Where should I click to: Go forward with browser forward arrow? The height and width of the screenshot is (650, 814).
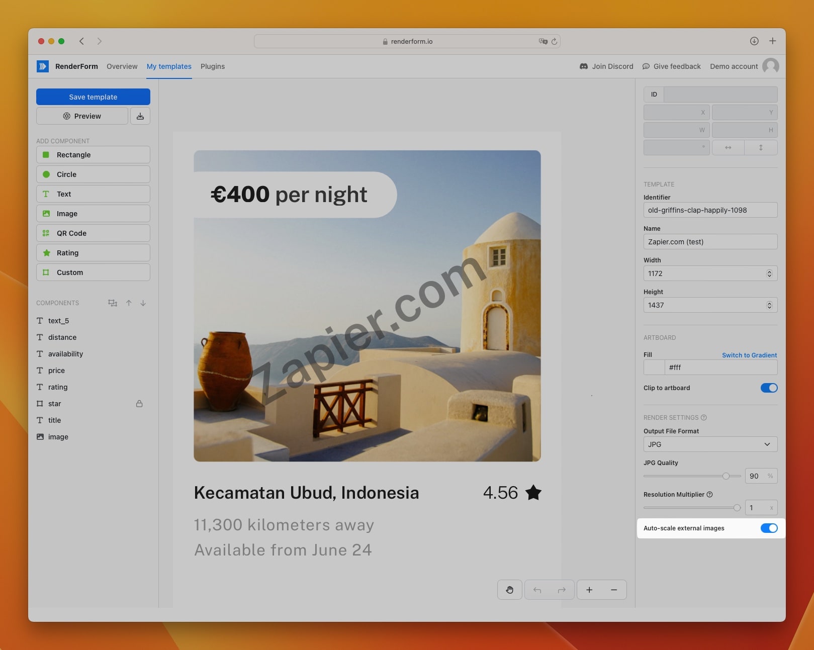[100, 41]
